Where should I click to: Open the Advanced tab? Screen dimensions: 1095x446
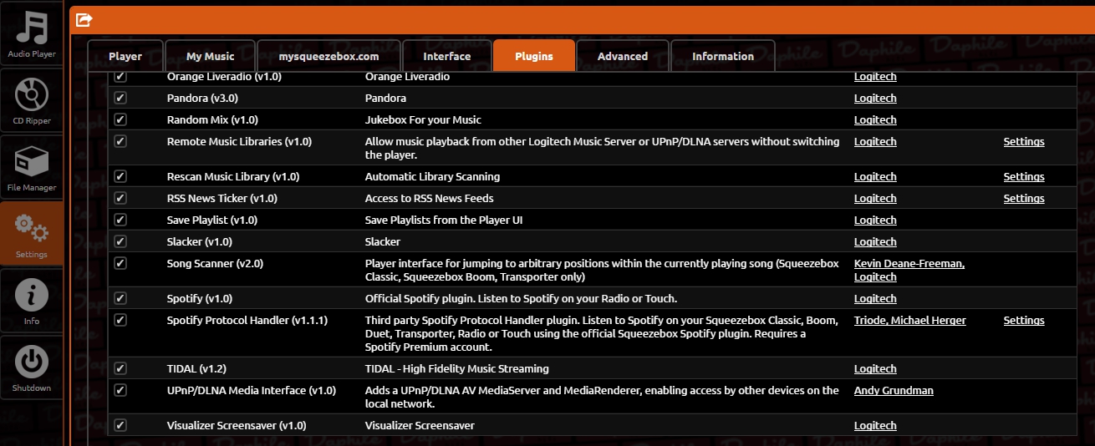[622, 56]
